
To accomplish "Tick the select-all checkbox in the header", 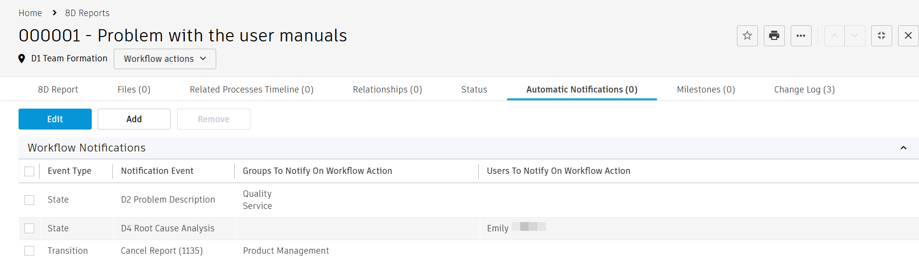I will coord(29,171).
